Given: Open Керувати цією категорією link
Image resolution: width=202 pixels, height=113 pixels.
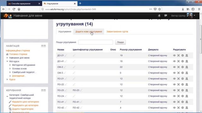Looking at the screenshot, I should (x=26, y=102).
